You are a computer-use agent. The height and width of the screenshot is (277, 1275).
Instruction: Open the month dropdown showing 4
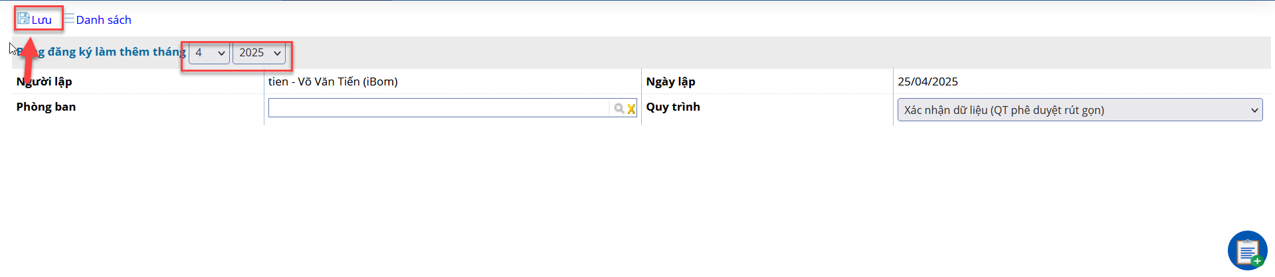click(209, 53)
